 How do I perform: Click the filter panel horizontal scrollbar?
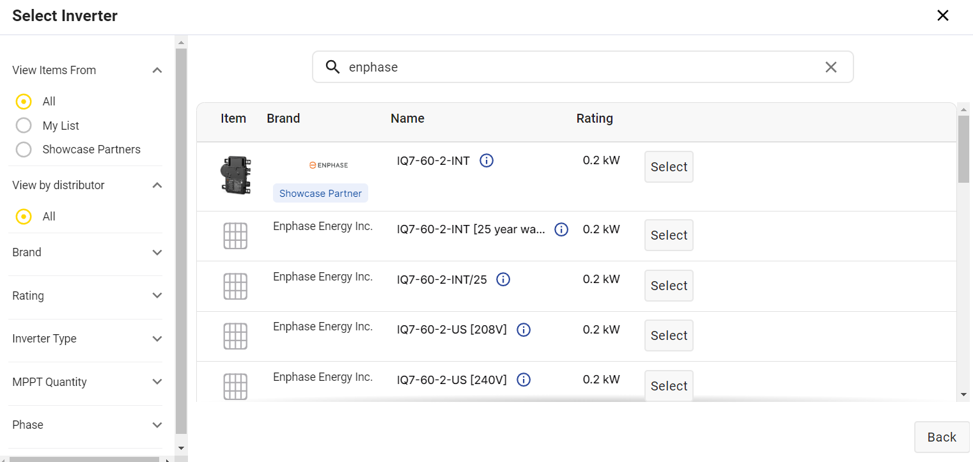coord(84,459)
